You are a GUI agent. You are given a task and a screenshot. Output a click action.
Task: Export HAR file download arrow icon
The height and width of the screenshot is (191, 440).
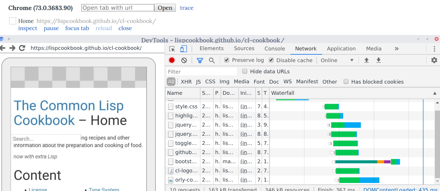[379, 60]
